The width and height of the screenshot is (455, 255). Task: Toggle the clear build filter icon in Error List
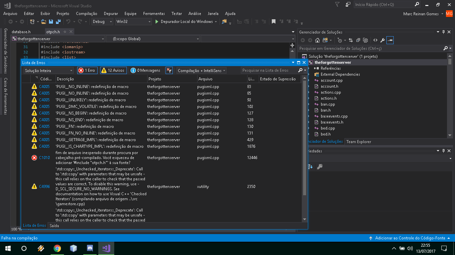click(169, 70)
